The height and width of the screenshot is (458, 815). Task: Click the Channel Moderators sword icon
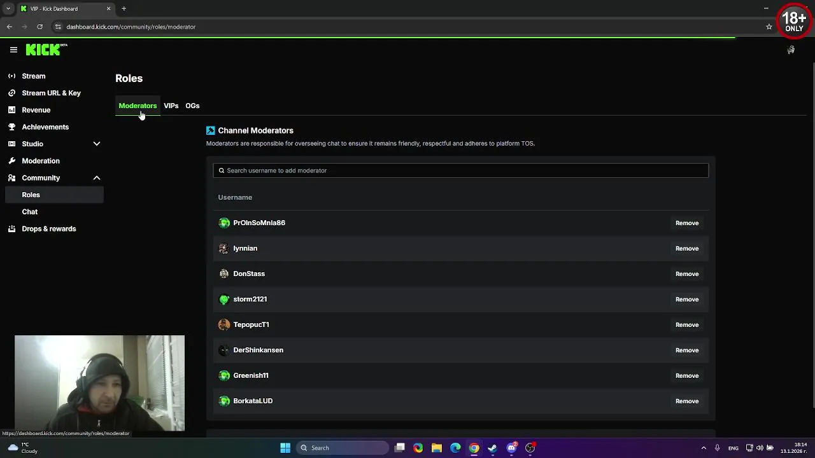click(211, 130)
